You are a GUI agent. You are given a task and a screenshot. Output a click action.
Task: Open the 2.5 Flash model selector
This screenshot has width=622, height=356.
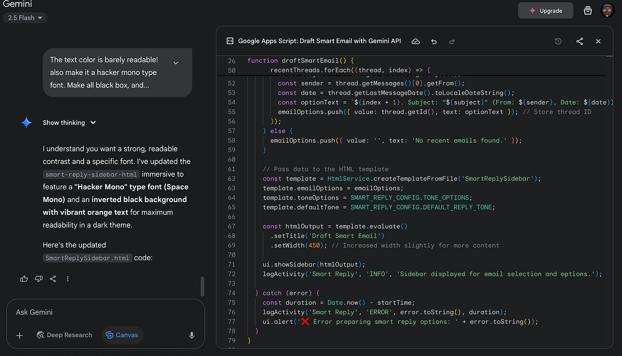[x=25, y=17]
